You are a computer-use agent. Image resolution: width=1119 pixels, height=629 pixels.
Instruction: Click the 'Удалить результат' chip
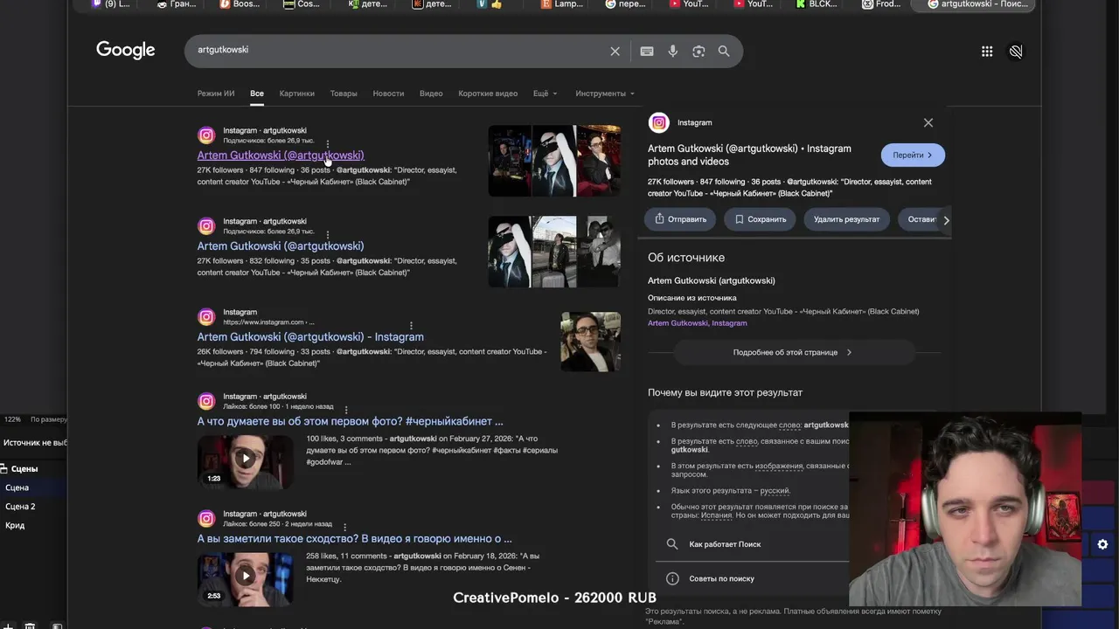[x=846, y=219]
